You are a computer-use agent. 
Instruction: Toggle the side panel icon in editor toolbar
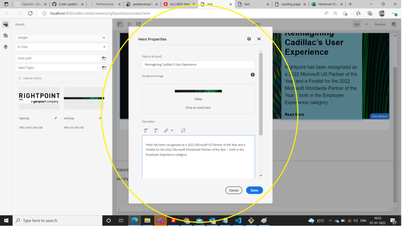click(120, 24)
